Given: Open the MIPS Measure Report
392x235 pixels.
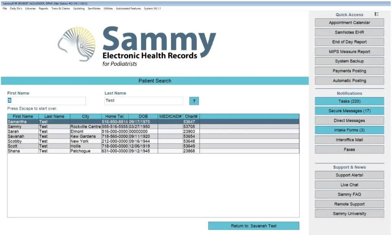Looking at the screenshot, I should (349, 51).
